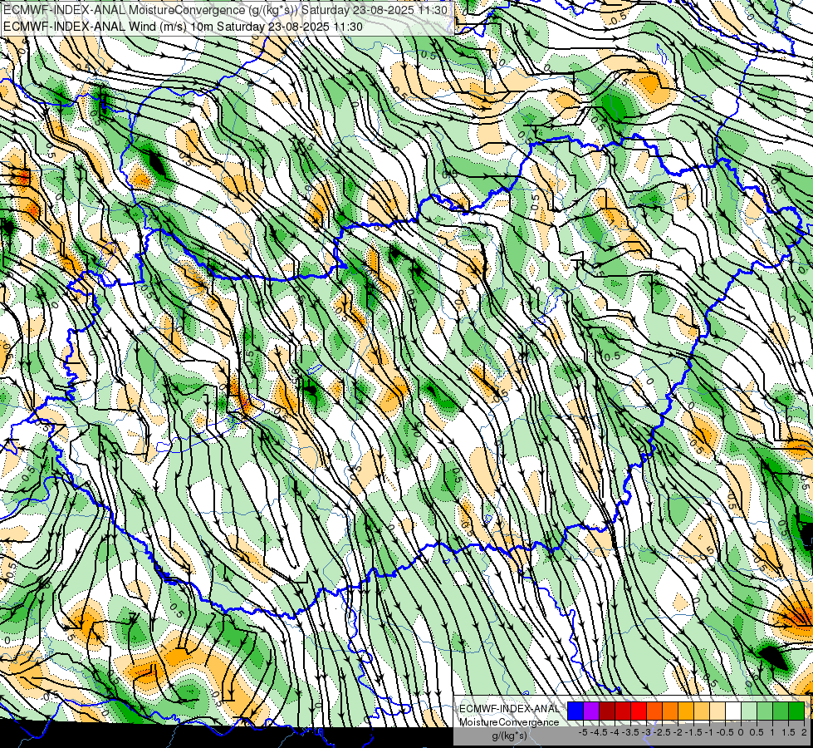Select the -3.5 value on the legend scale
Viewport: 813px width, 748px height.
coord(630,732)
